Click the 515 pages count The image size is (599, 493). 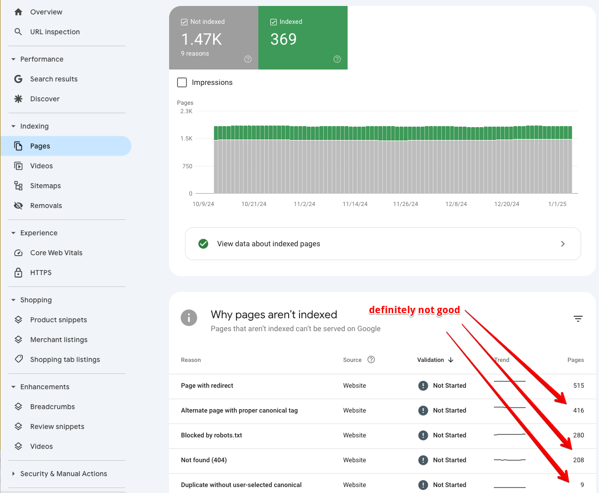(x=579, y=386)
